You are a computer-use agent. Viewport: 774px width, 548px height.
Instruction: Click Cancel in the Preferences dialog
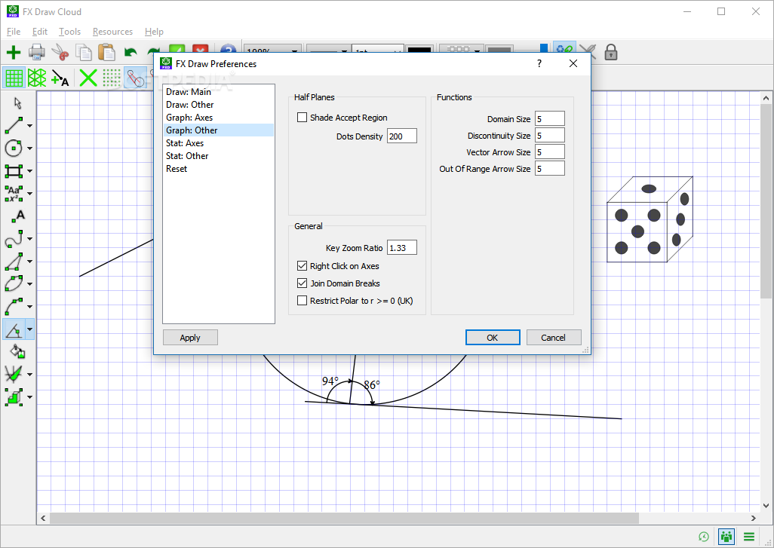click(554, 338)
